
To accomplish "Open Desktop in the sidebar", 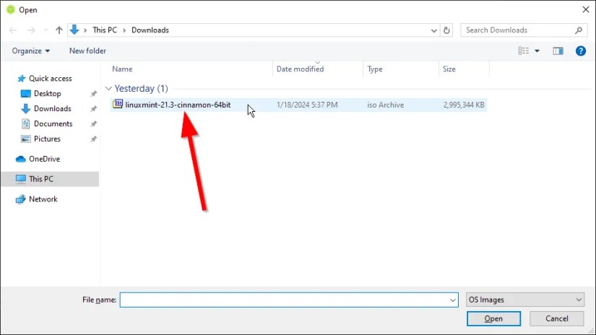I will [47, 93].
